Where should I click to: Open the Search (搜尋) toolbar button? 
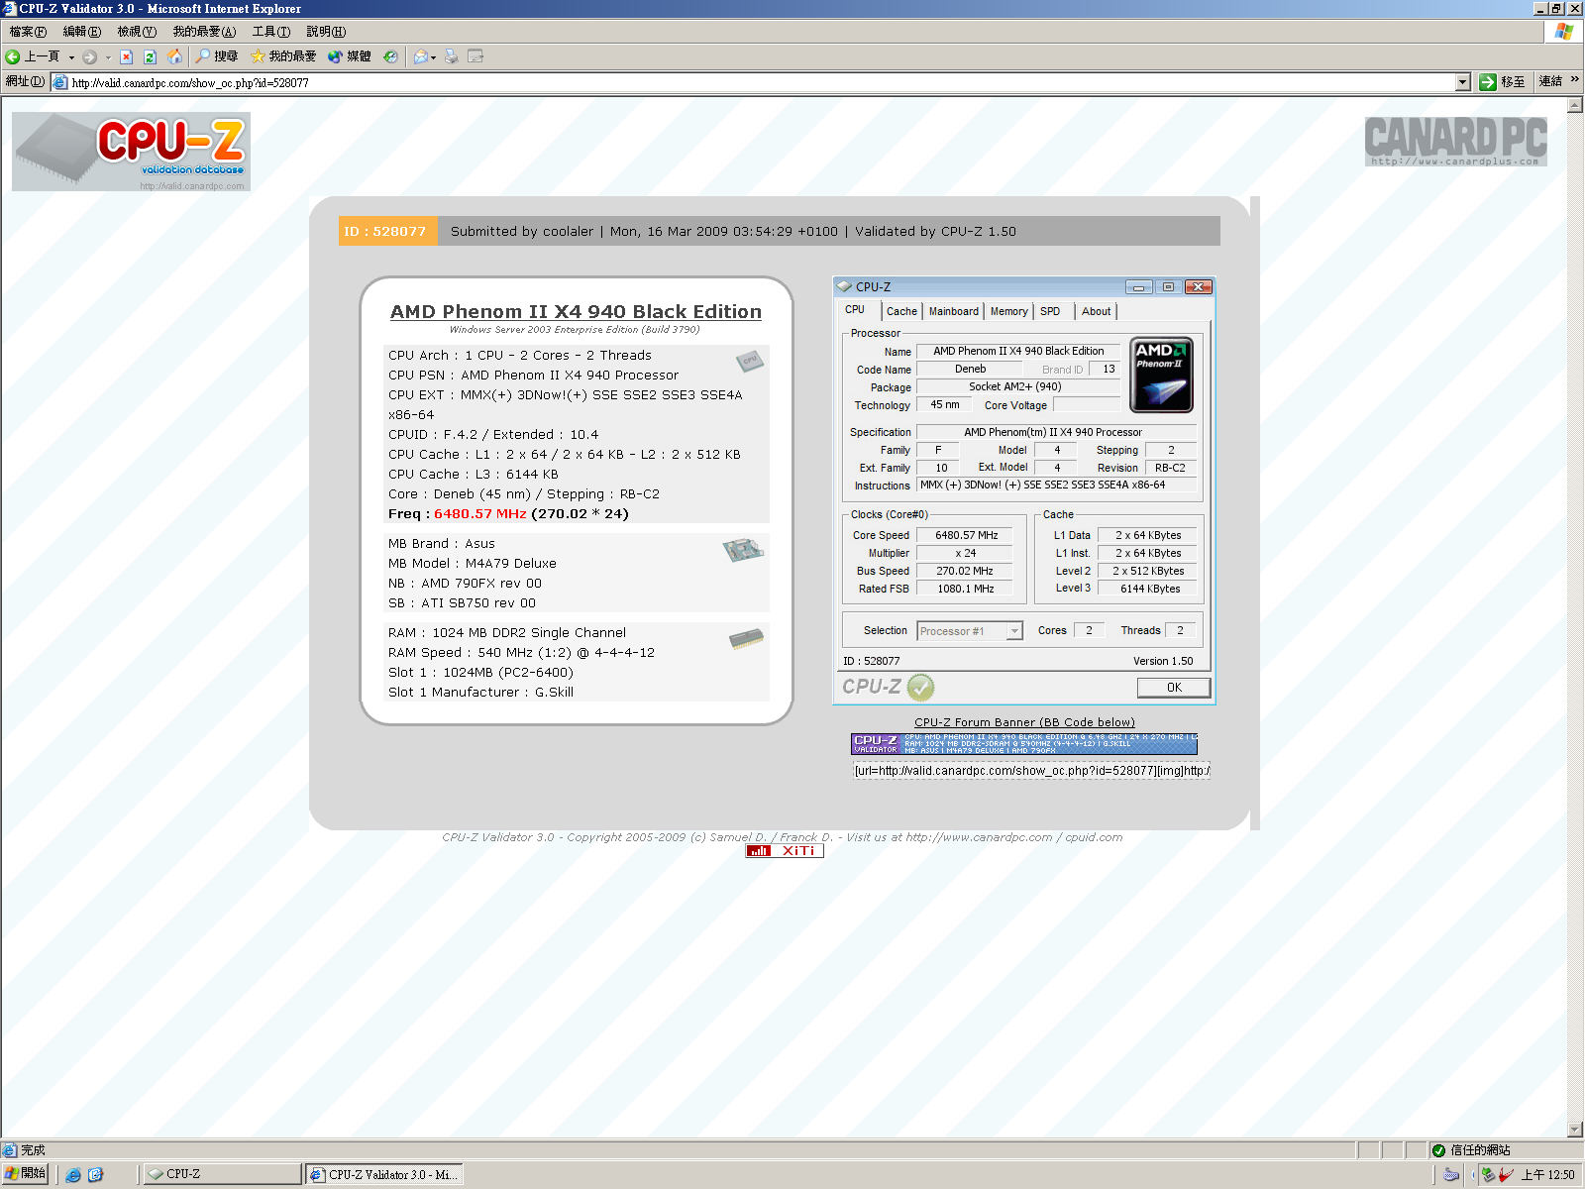tap(216, 56)
